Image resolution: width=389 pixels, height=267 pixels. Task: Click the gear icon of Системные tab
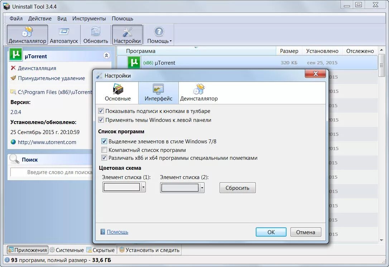(x=52, y=250)
